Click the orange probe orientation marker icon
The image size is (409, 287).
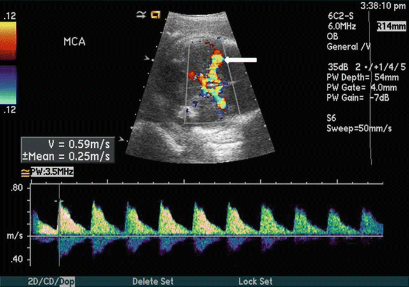156,15
